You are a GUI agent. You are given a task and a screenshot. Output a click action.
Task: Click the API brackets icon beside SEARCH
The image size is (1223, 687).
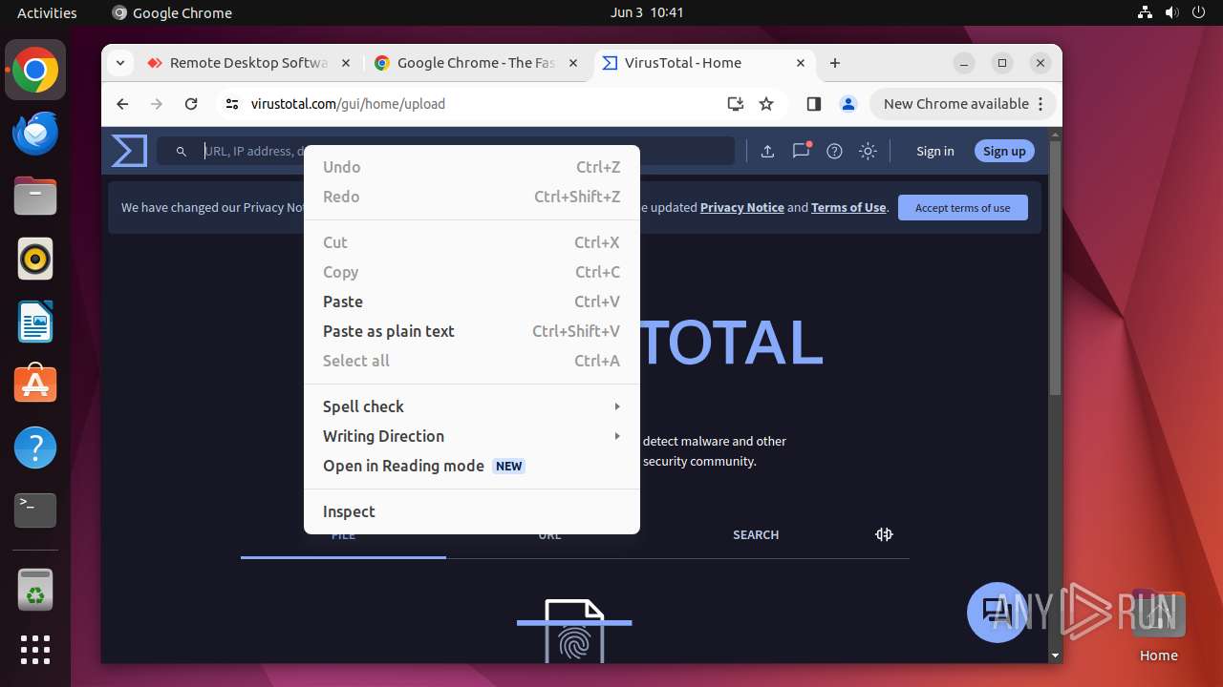(884, 534)
